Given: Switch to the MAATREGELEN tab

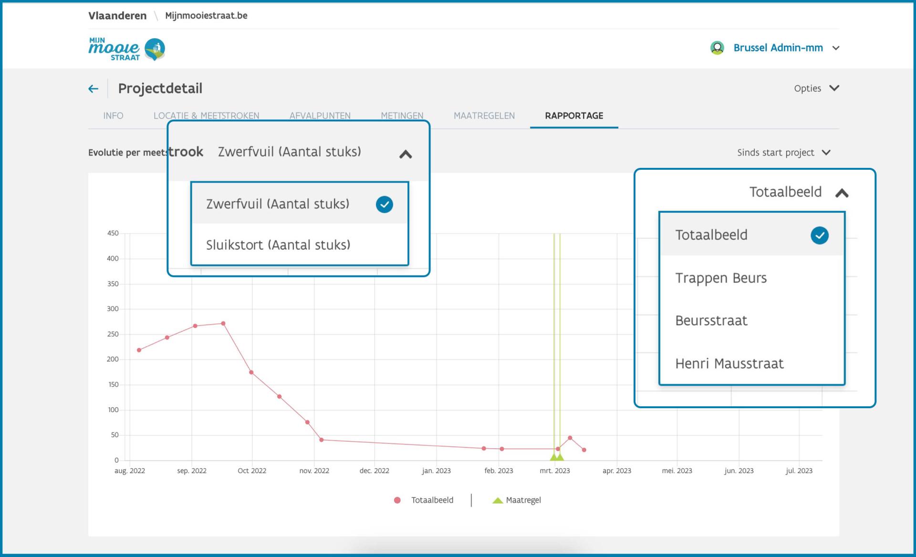Looking at the screenshot, I should click(484, 116).
